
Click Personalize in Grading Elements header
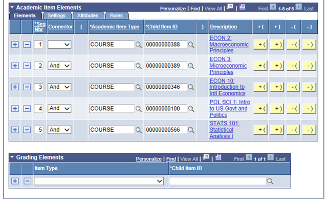[x=149, y=159]
